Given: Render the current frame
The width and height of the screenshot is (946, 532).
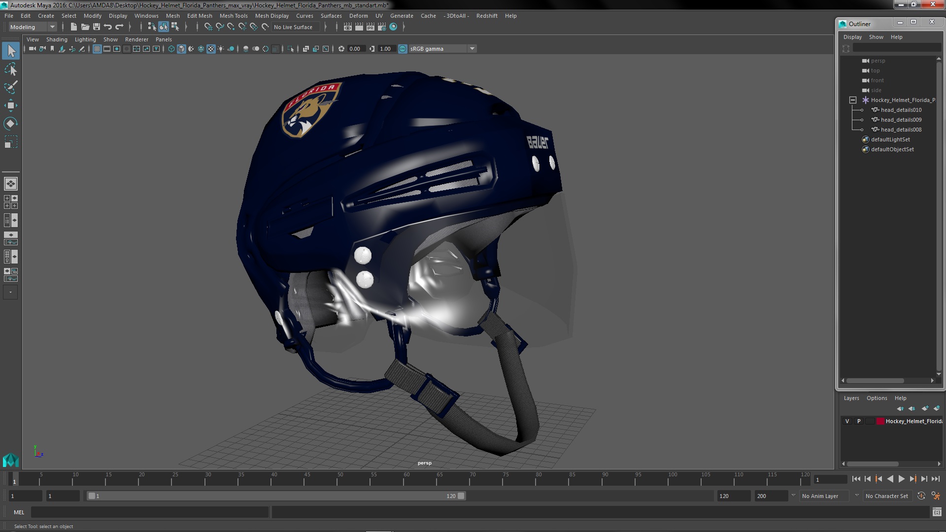Looking at the screenshot, I should pos(359,27).
